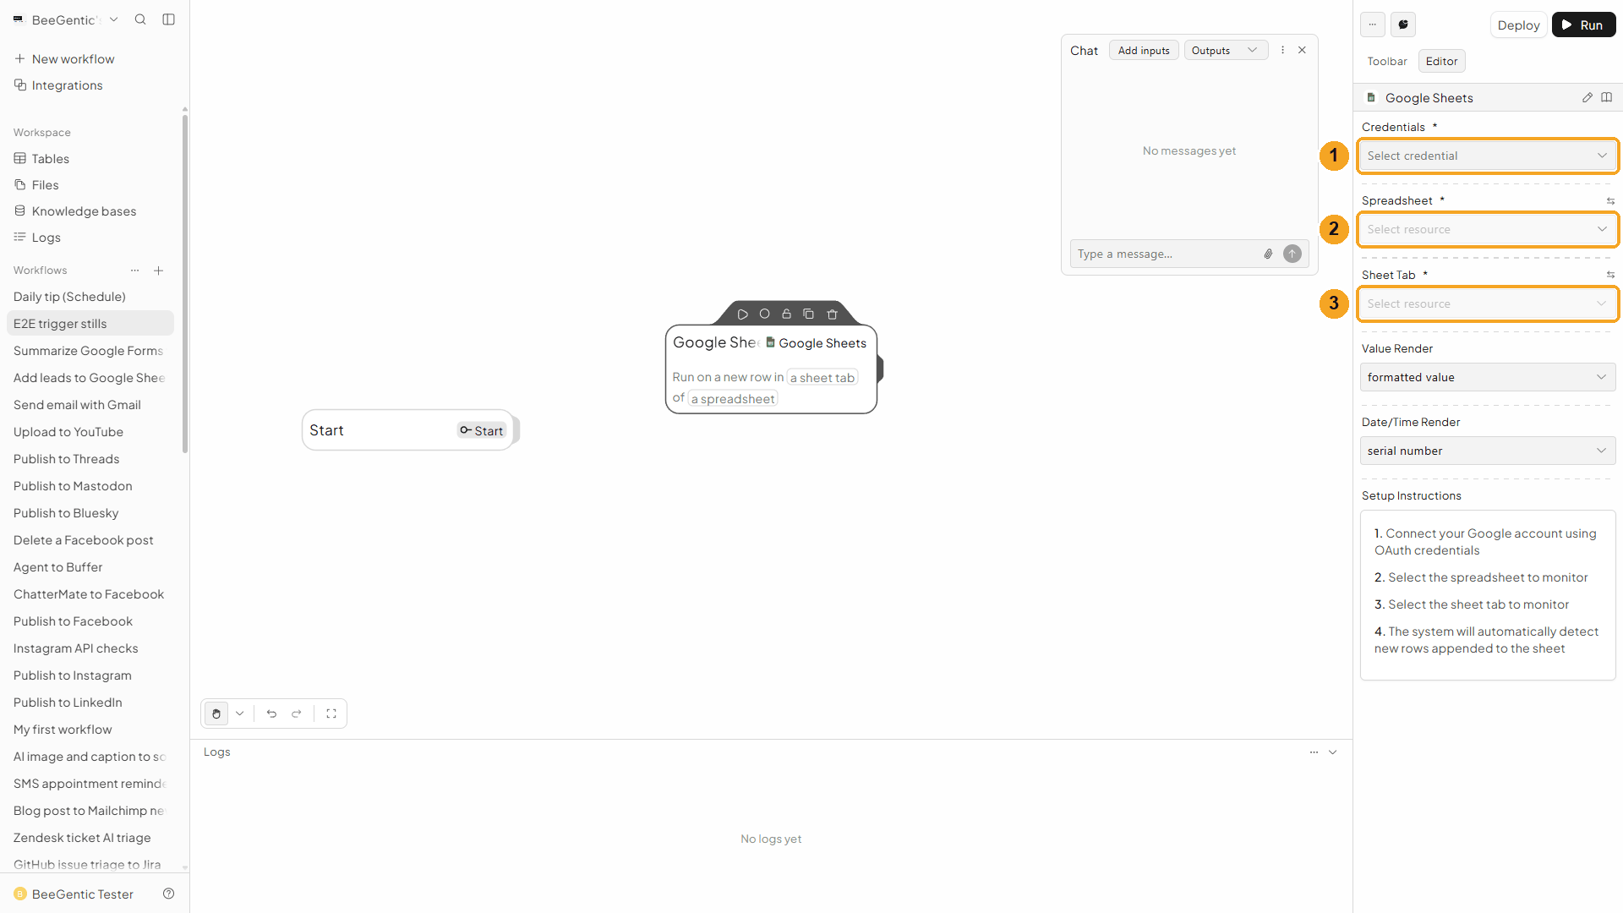Switch to the Toolbar tab
This screenshot has width=1623, height=913.
(x=1387, y=61)
